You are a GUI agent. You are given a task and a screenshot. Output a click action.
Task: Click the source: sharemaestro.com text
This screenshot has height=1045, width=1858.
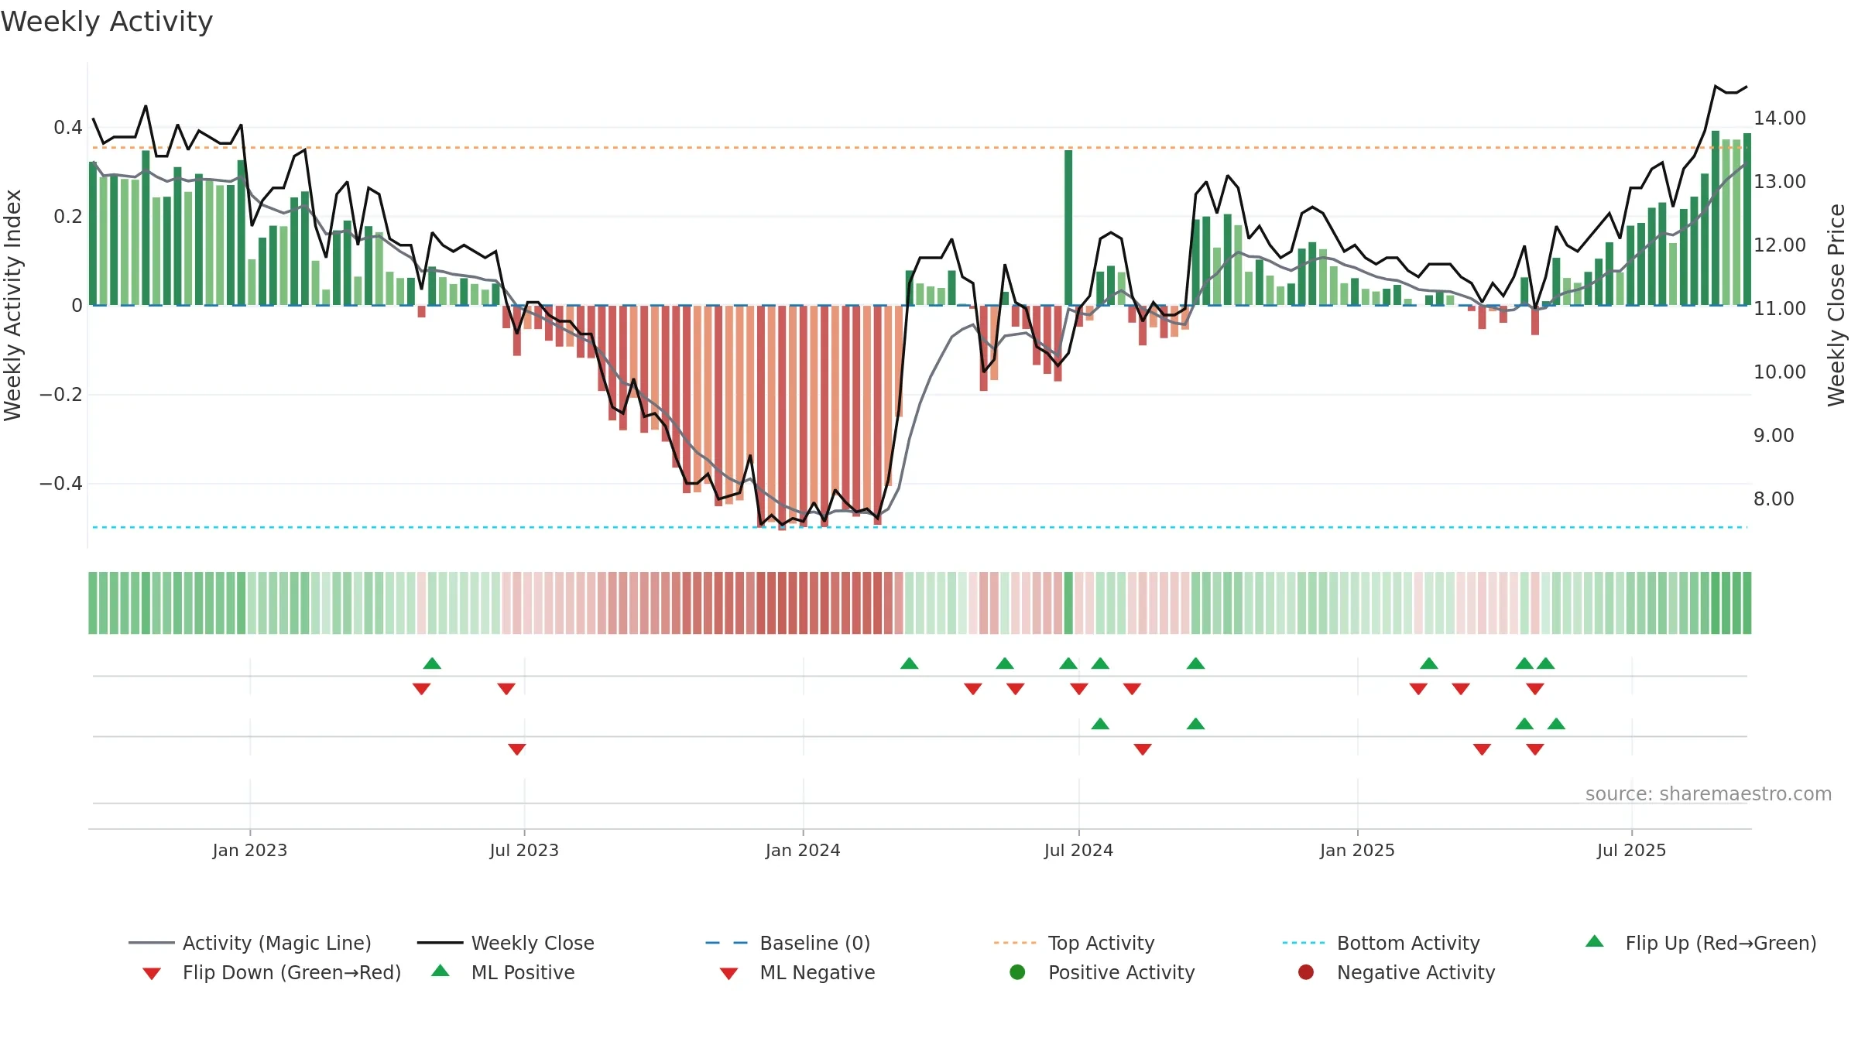point(1709,794)
